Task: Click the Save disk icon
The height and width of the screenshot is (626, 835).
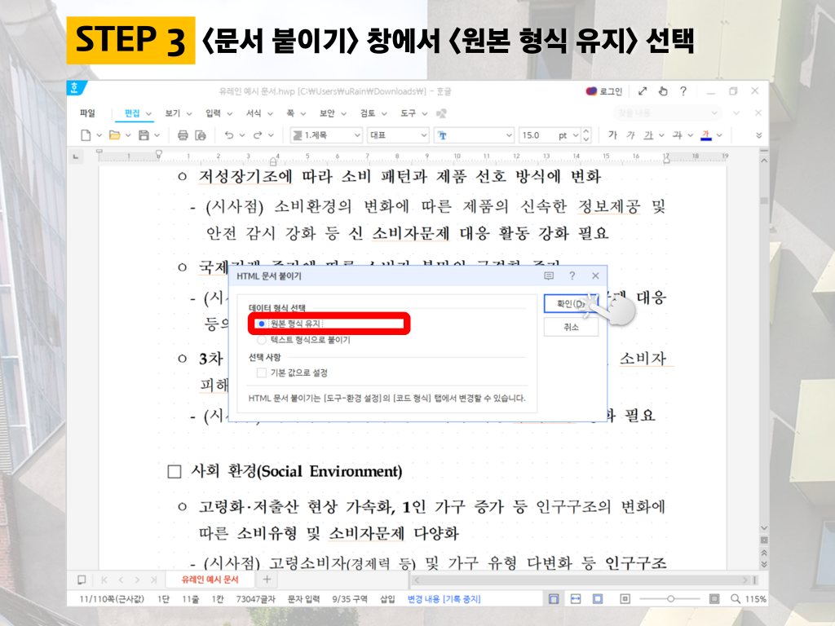Action: click(144, 135)
